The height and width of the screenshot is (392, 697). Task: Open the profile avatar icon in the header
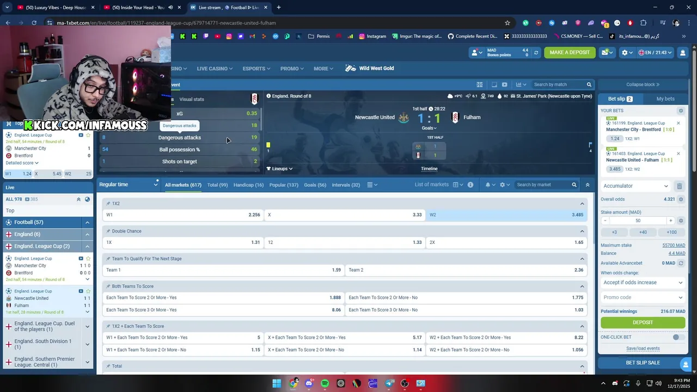(682, 52)
